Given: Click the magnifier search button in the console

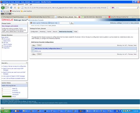Looking at the screenshot, I should tap(72, 23).
